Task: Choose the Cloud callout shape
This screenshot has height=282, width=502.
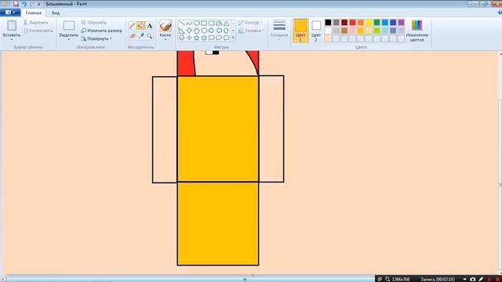Action: click(x=227, y=38)
